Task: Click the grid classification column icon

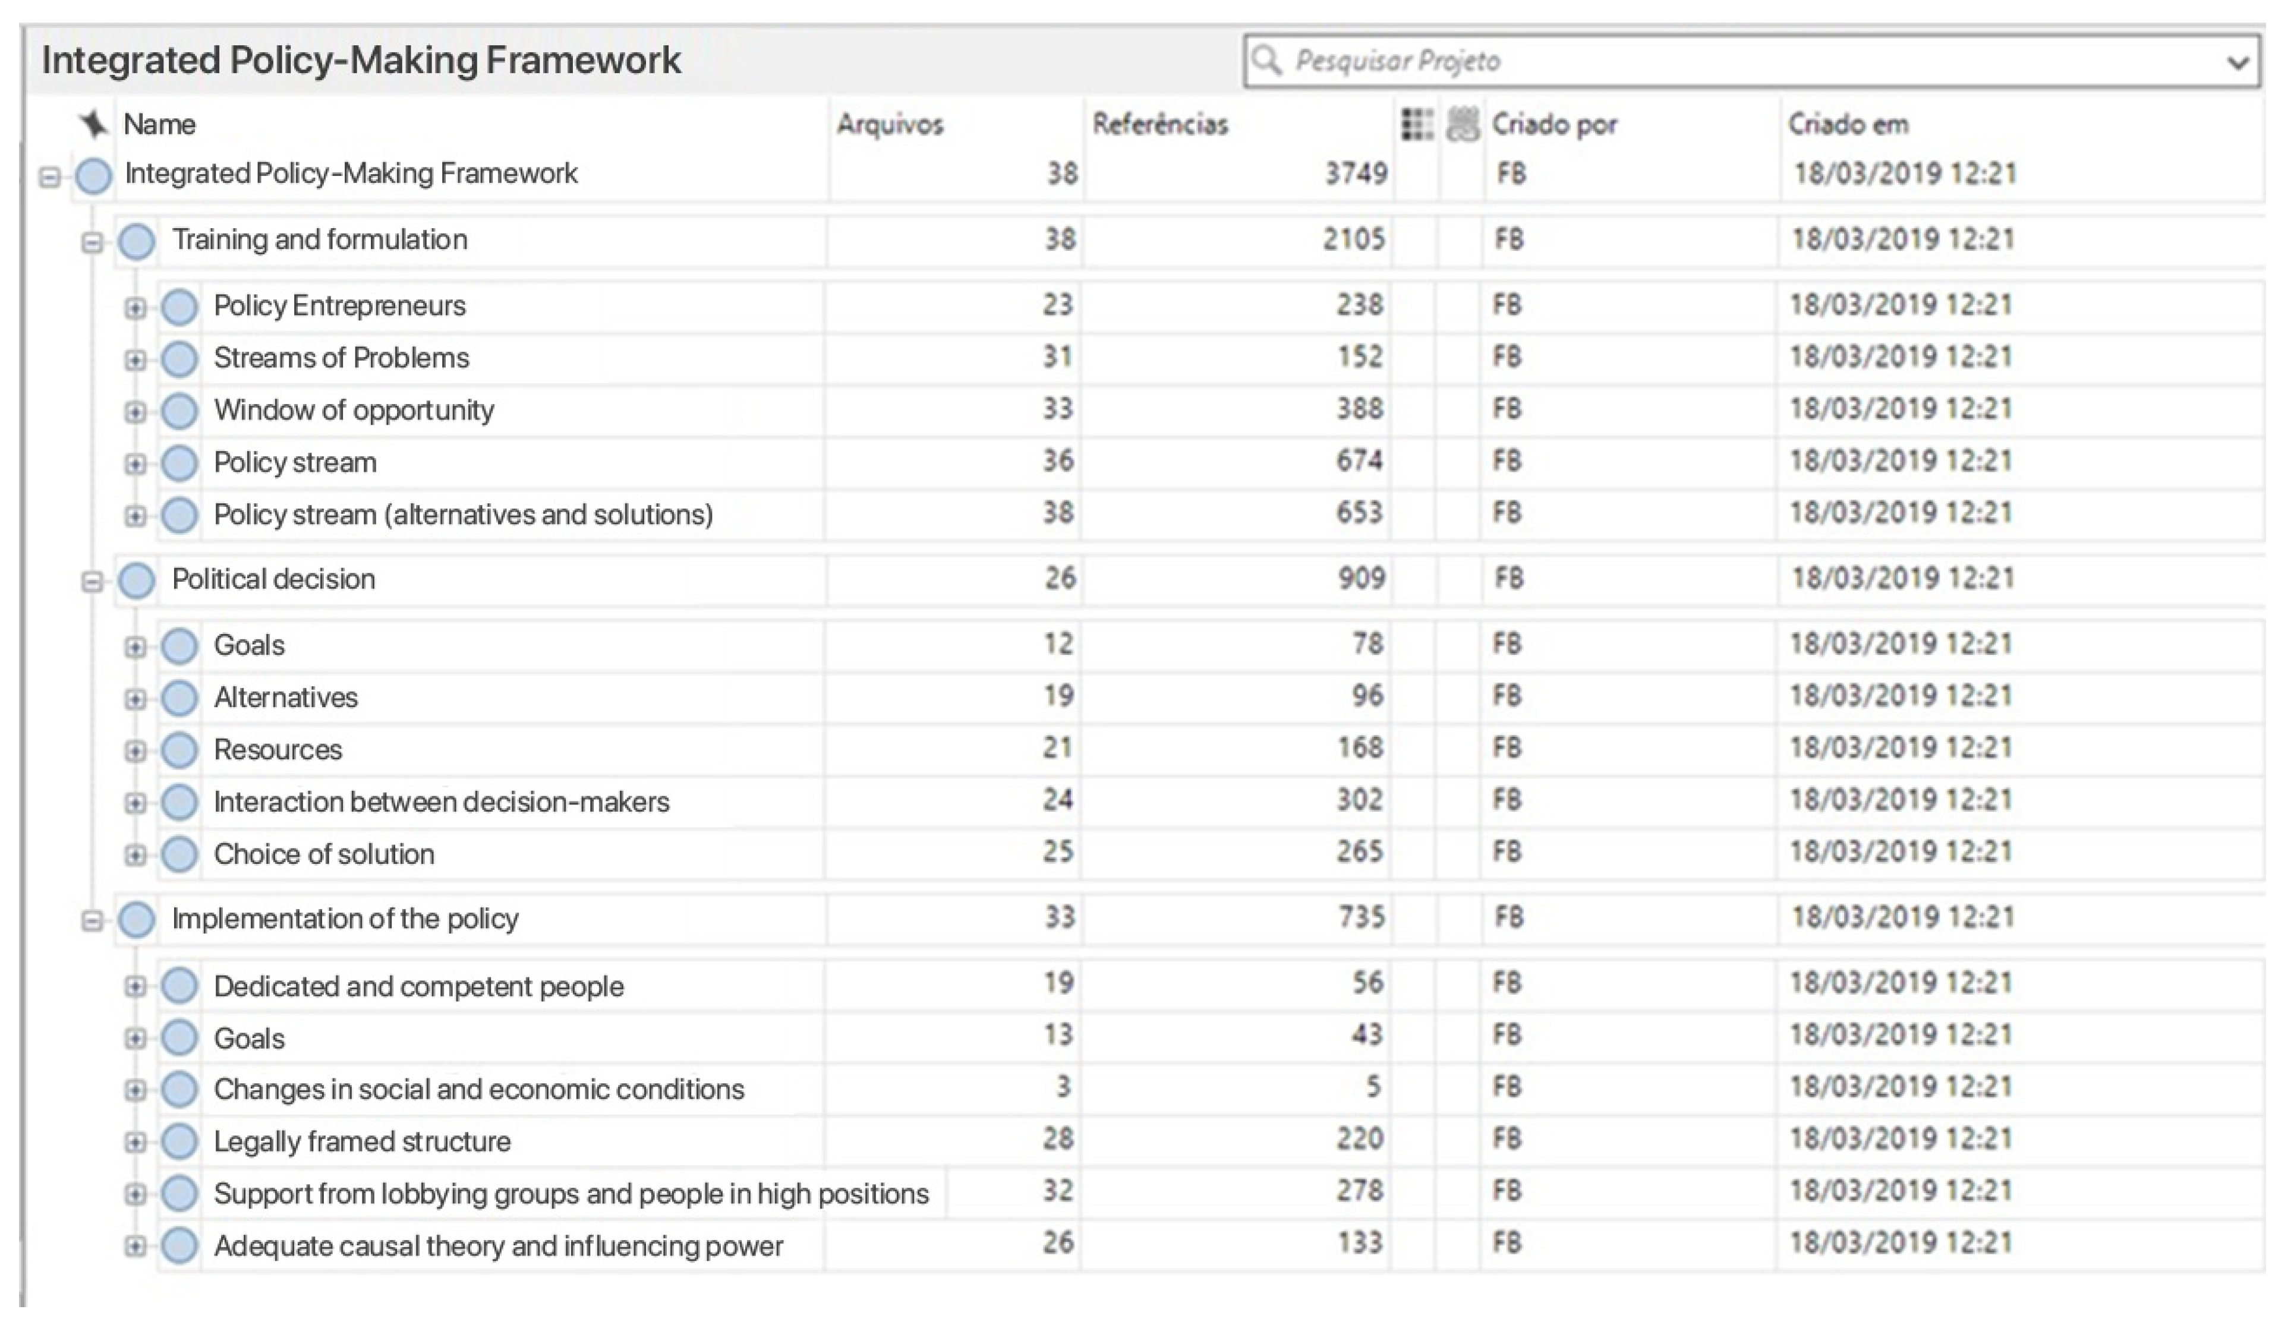Action: (1416, 124)
